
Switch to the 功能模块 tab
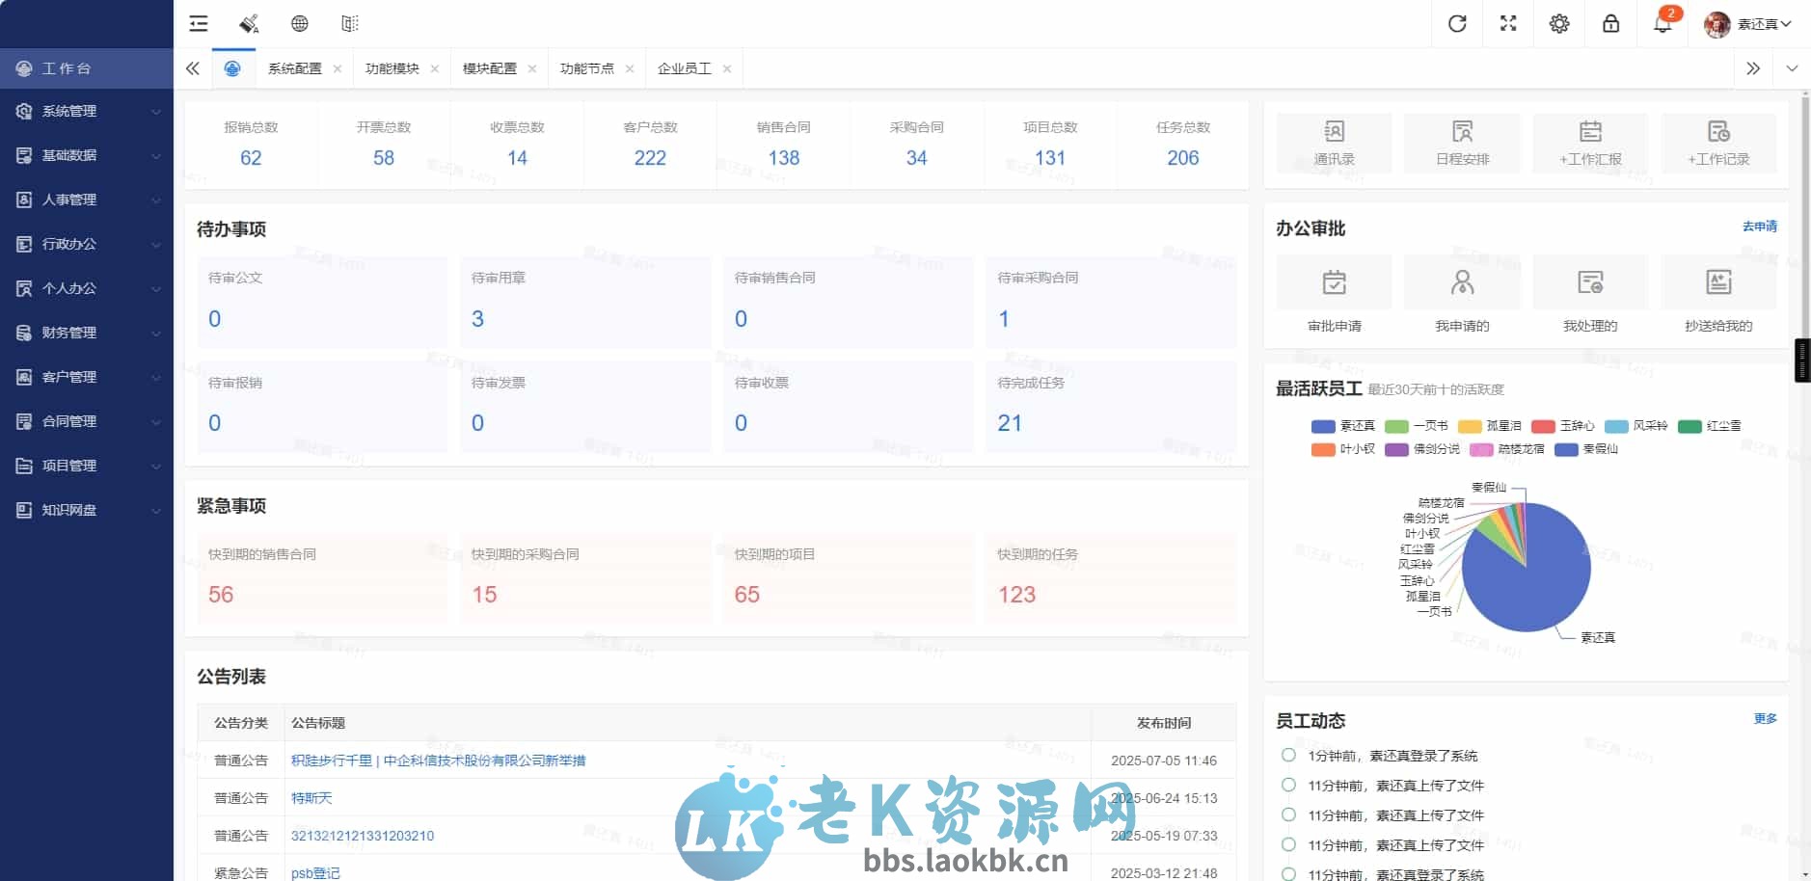[x=393, y=68]
